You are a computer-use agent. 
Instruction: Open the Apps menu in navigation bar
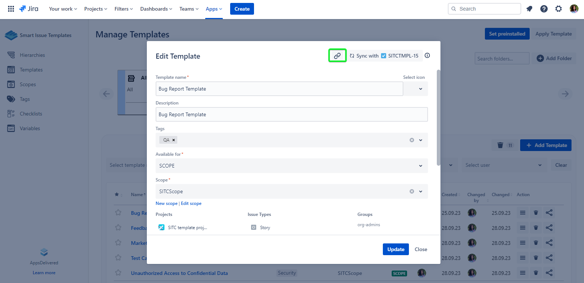coord(214,9)
